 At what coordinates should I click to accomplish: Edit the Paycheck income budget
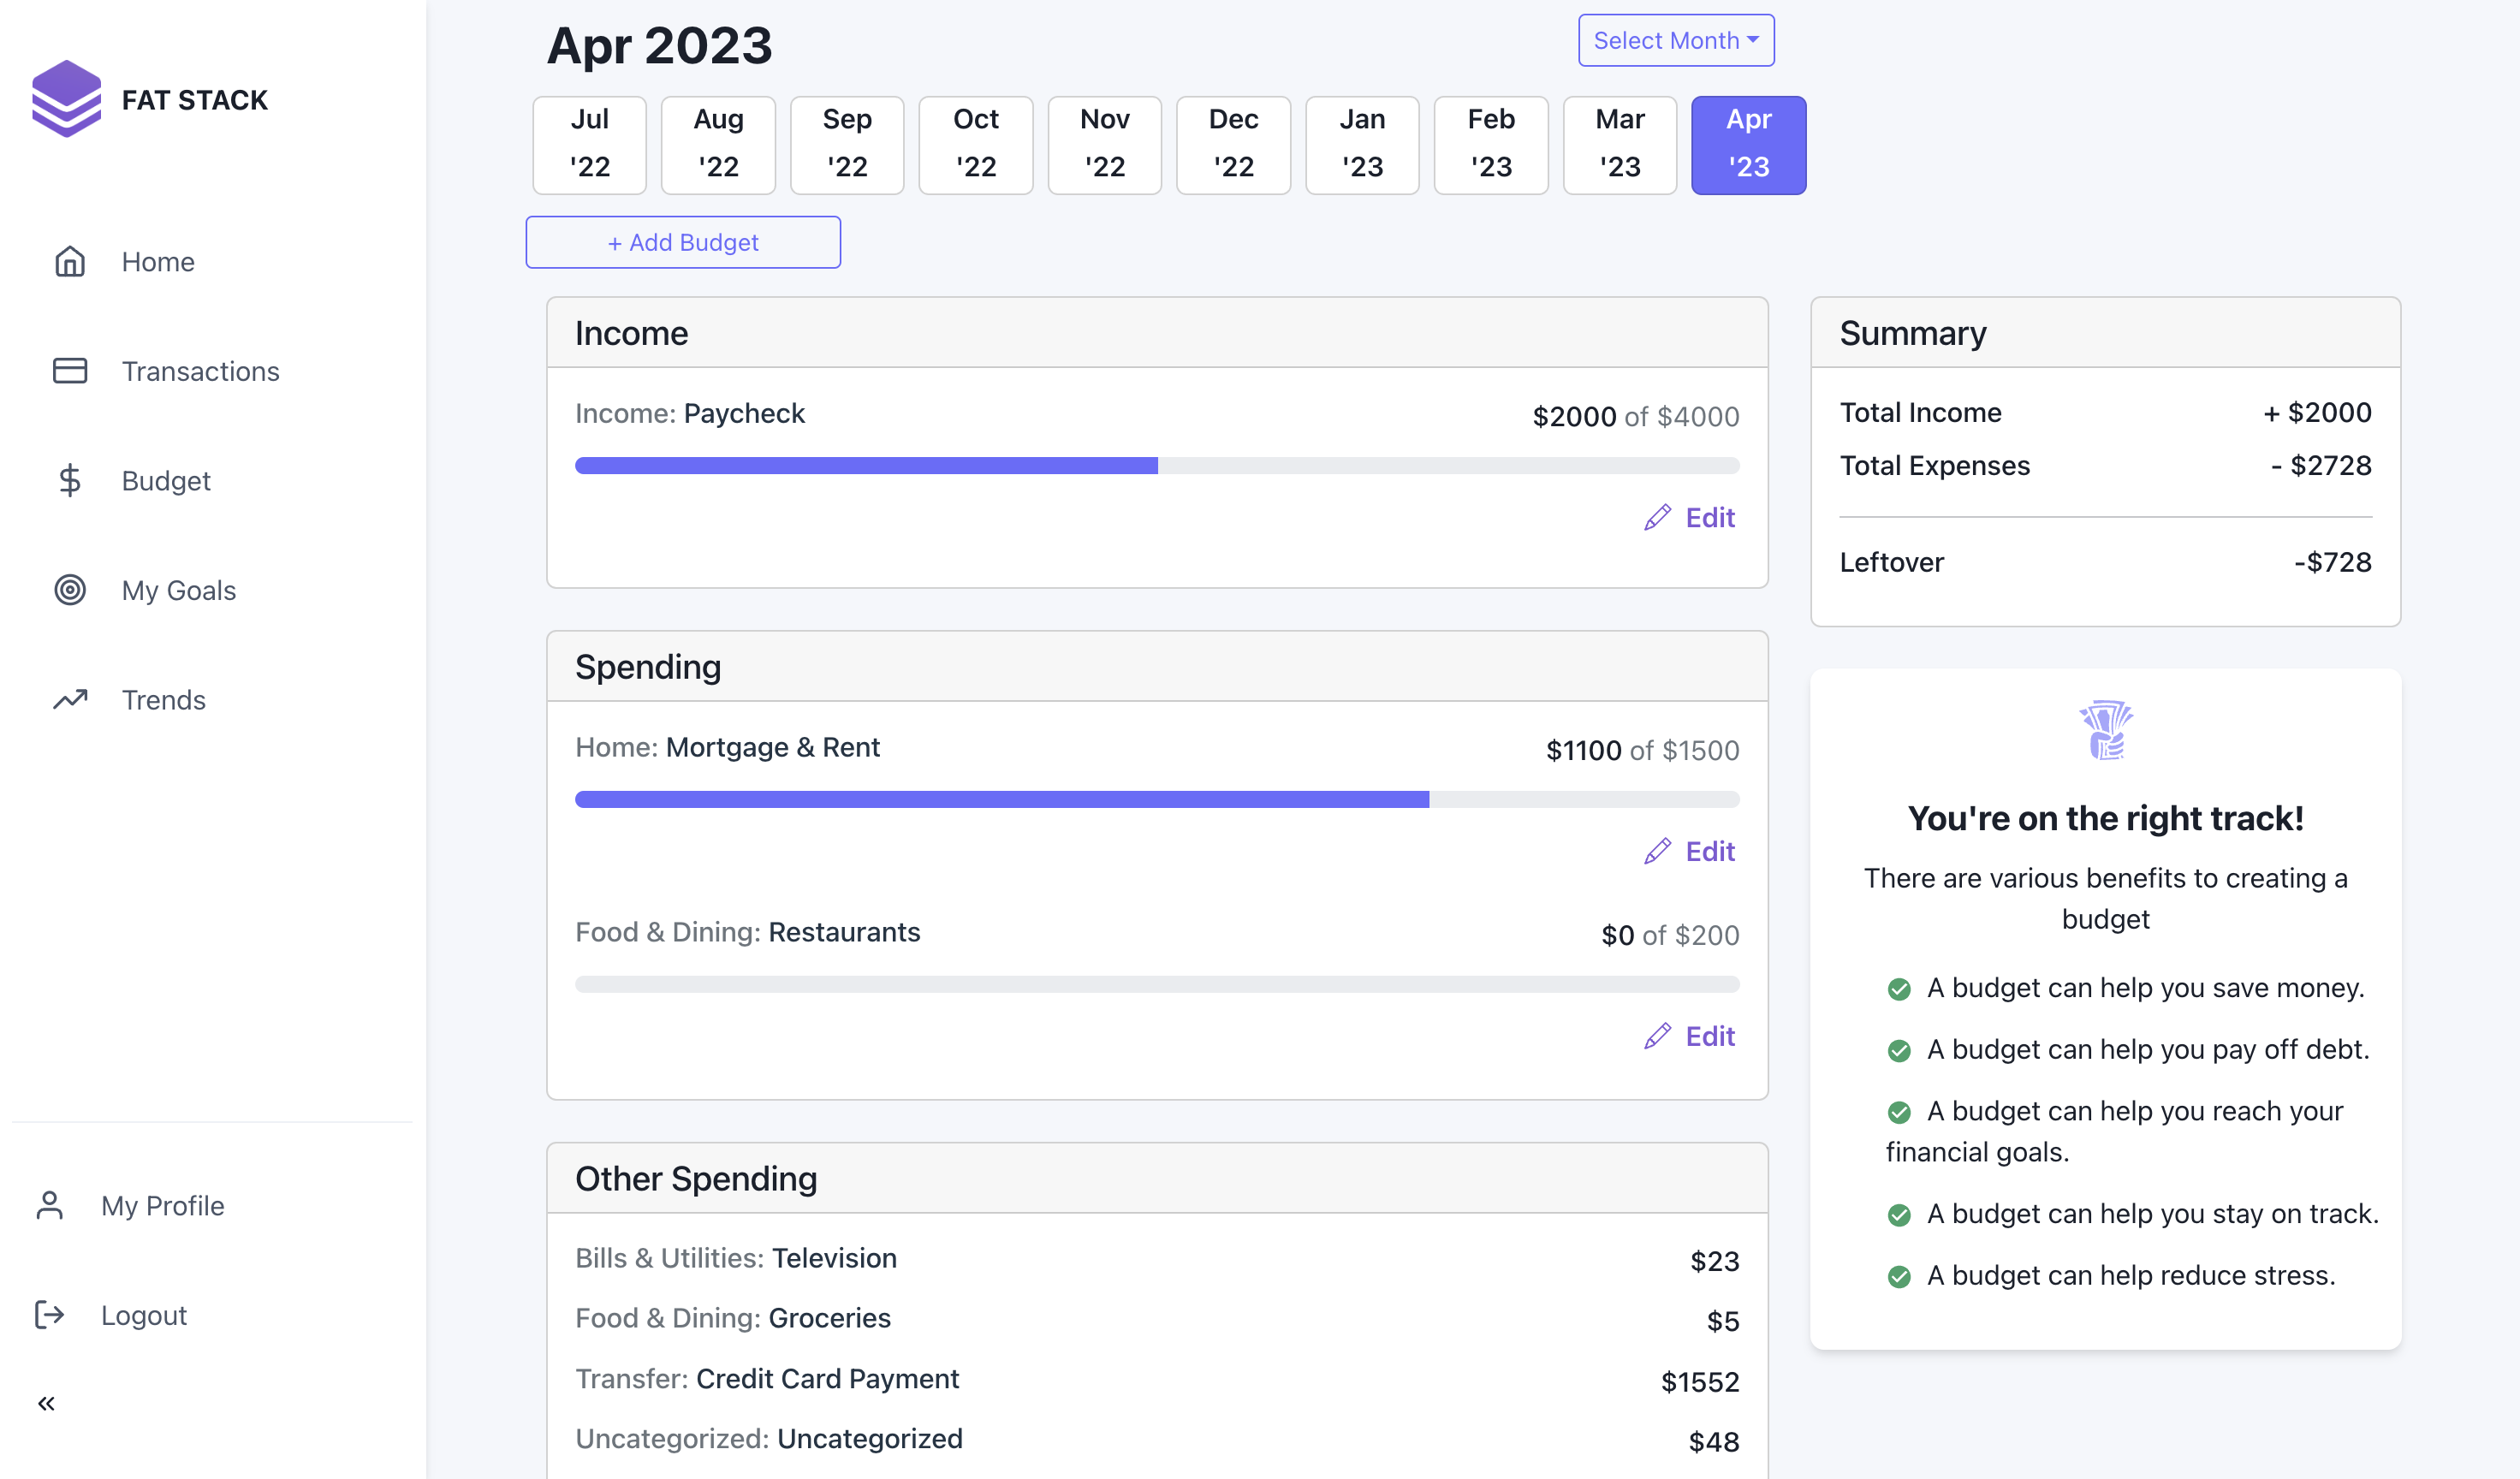click(x=1690, y=518)
